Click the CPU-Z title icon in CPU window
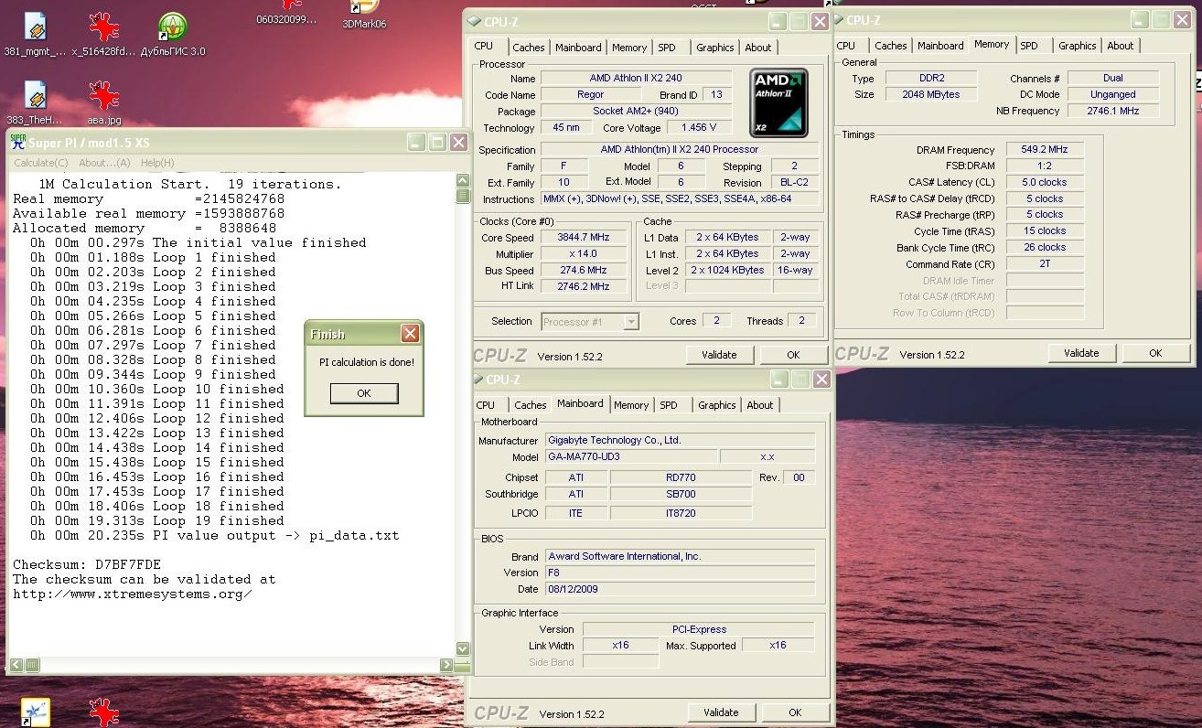Image resolution: width=1202 pixels, height=728 pixels. (x=474, y=22)
